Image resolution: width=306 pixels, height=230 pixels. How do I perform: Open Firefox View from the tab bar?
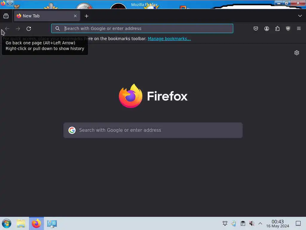[6, 16]
